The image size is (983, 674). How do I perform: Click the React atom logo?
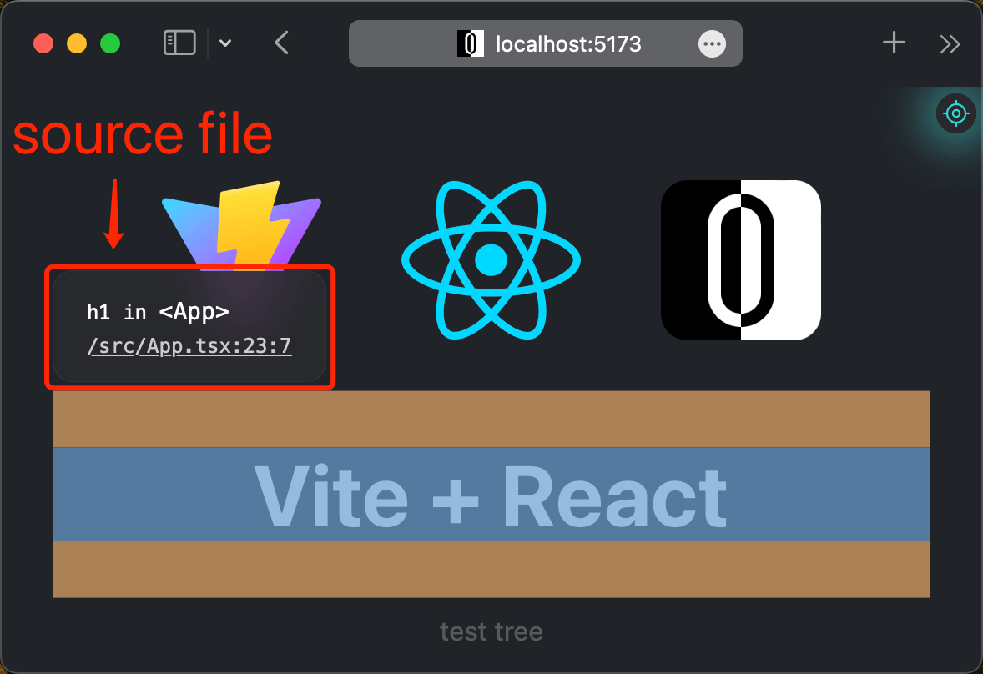pyautogui.click(x=491, y=260)
